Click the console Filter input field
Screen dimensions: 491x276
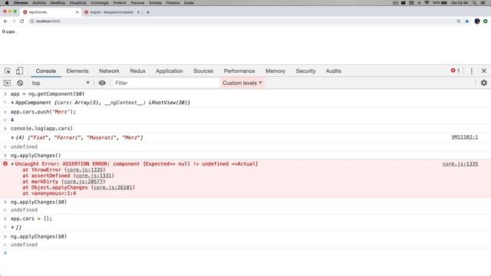tap(166, 83)
